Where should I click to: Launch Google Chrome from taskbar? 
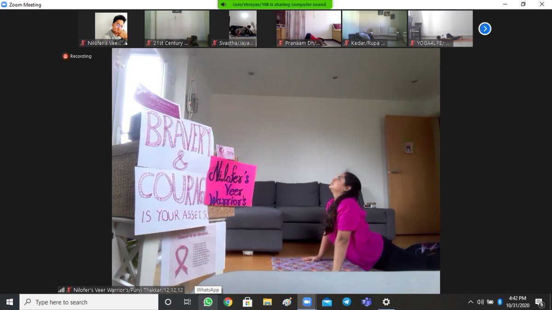(x=228, y=302)
